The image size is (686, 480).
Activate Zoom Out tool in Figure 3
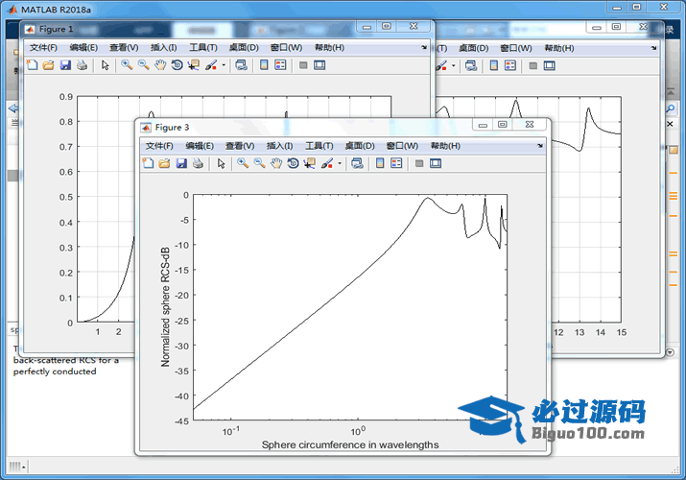point(259,163)
